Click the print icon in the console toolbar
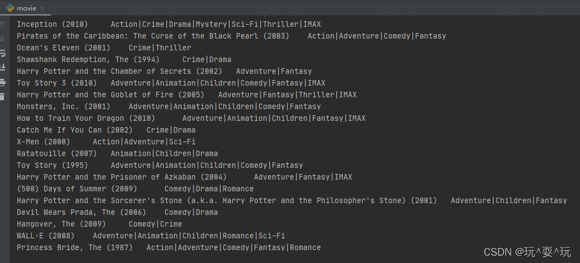The height and width of the screenshot is (263, 580). (2, 82)
